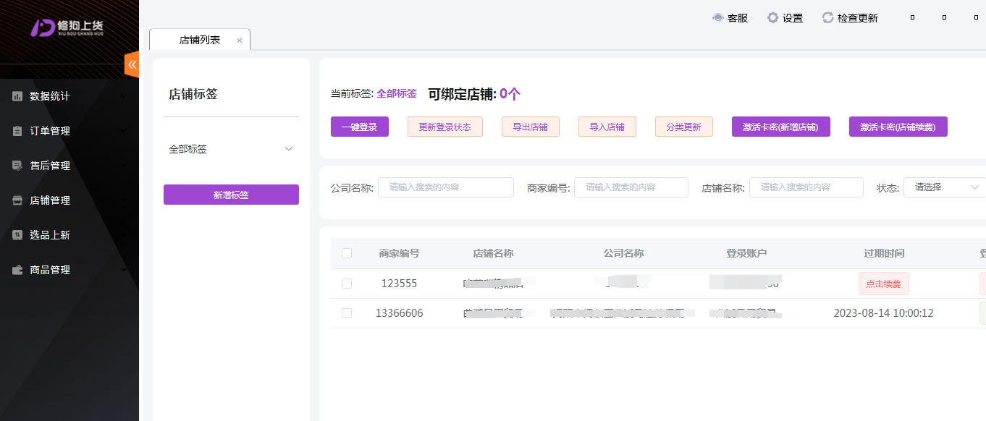Check the row for merchant 13366606
The height and width of the screenshot is (421, 986).
point(347,313)
